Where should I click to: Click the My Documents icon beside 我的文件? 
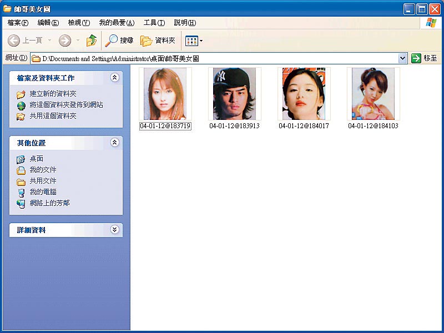21,170
